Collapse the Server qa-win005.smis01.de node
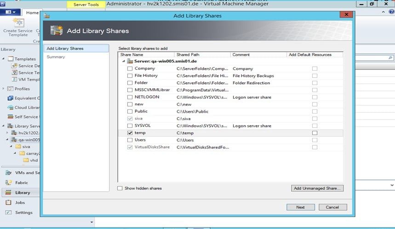 tap(123, 61)
